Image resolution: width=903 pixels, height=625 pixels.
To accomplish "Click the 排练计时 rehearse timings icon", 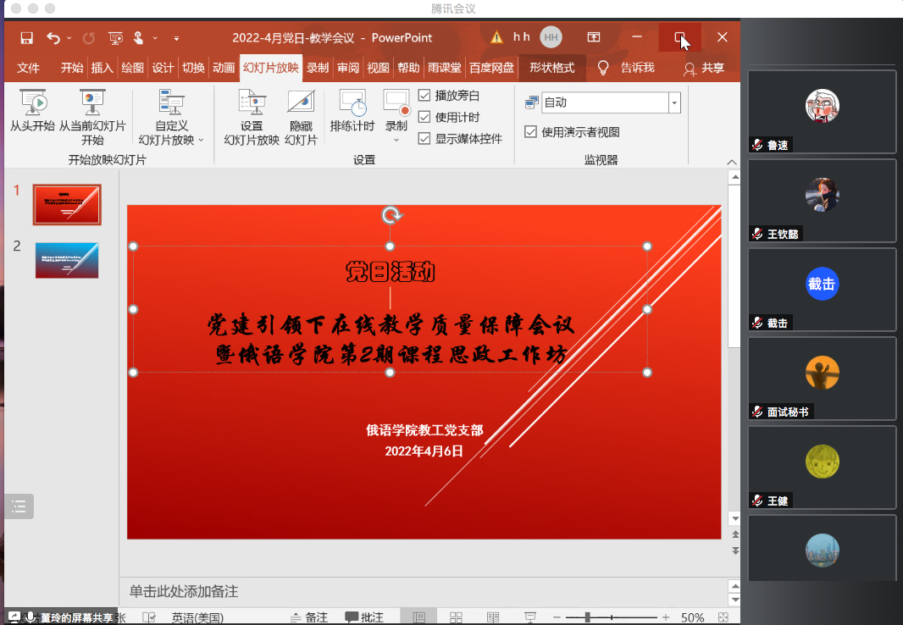I will (x=352, y=102).
